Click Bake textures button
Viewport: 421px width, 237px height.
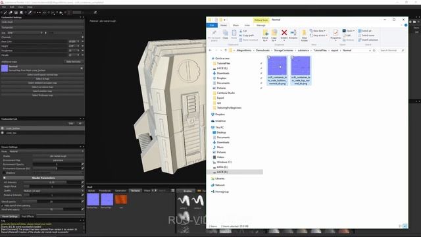pos(73,62)
